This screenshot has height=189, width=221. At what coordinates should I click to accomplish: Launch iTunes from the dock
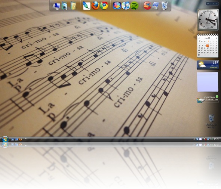pyautogui.click(x=126, y=6)
